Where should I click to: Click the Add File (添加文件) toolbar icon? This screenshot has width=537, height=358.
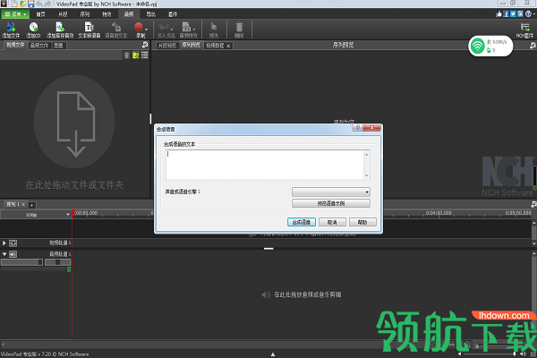coord(11,27)
